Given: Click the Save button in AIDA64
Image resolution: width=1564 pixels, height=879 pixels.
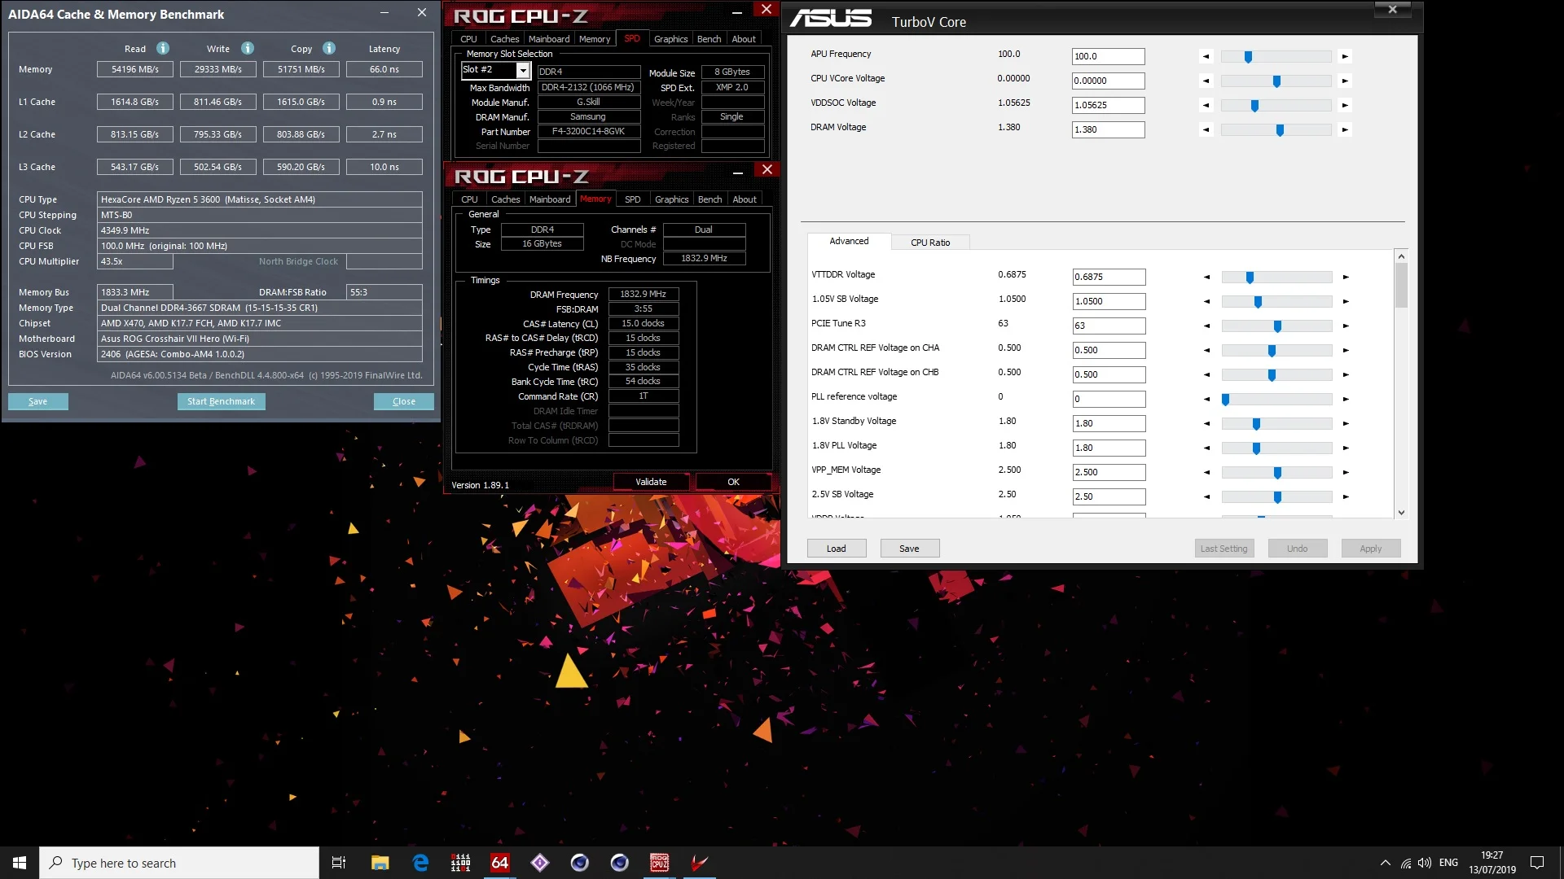Looking at the screenshot, I should (37, 401).
